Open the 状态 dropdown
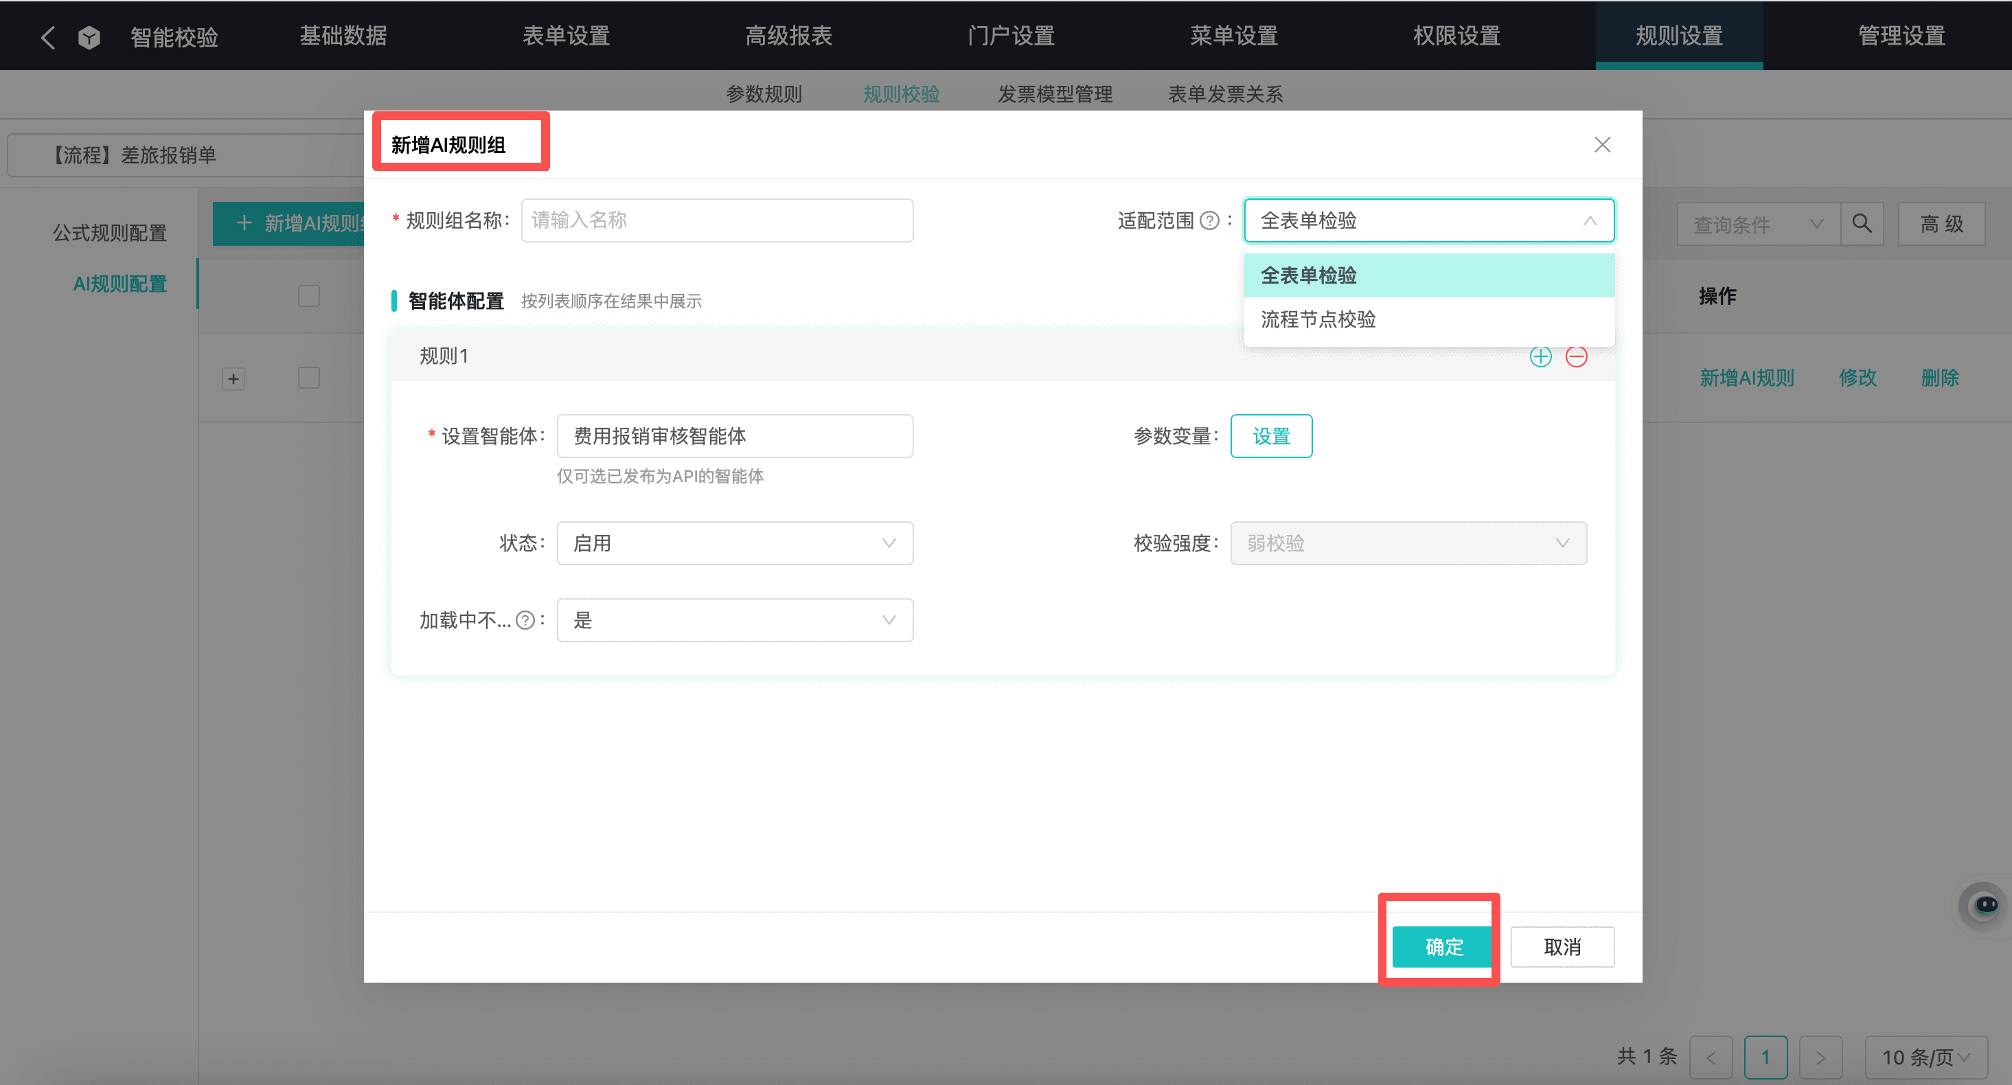This screenshot has height=1085, width=2012. click(x=734, y=543)
